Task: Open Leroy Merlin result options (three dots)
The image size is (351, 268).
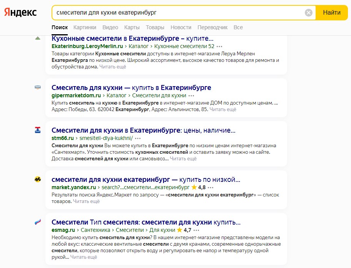Action: (x=219, y=47)
